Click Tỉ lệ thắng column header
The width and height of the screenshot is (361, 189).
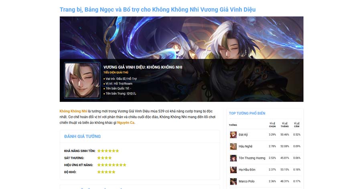(x=284, y=125)
